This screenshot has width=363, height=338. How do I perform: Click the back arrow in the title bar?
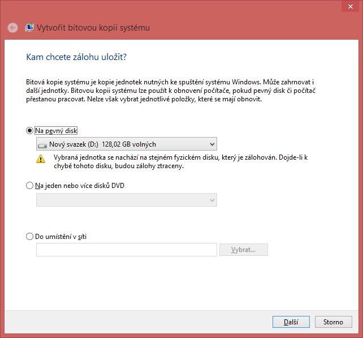pyautogui.click(x=12, y=28)
